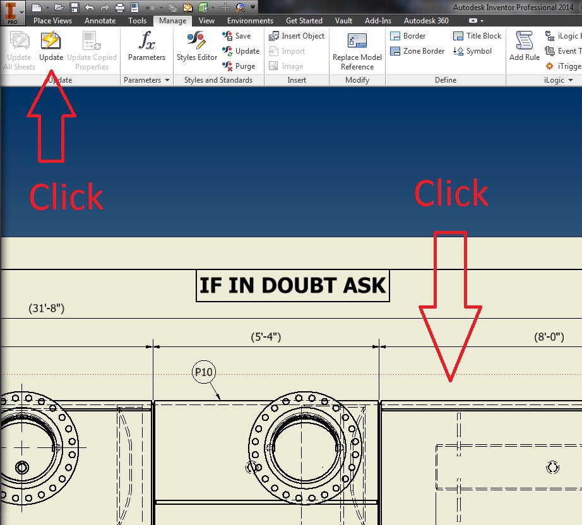Click the Import command
The image size is (582, 525).
tap(287, 51)
